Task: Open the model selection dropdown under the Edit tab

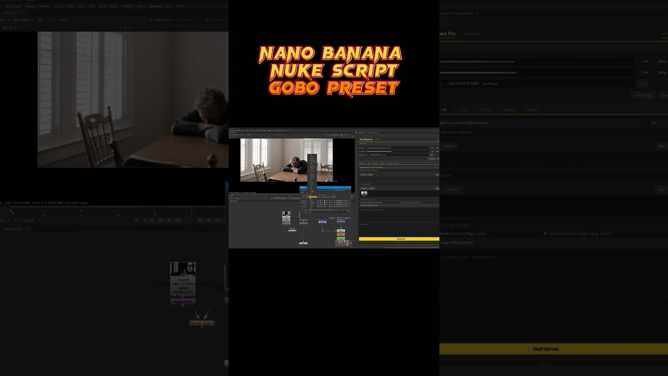Action: tap(543, 123)
